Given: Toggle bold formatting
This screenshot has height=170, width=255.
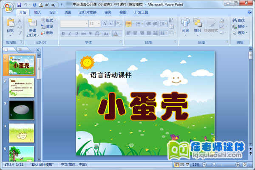Looking at the screenshot, I should 63,33.
